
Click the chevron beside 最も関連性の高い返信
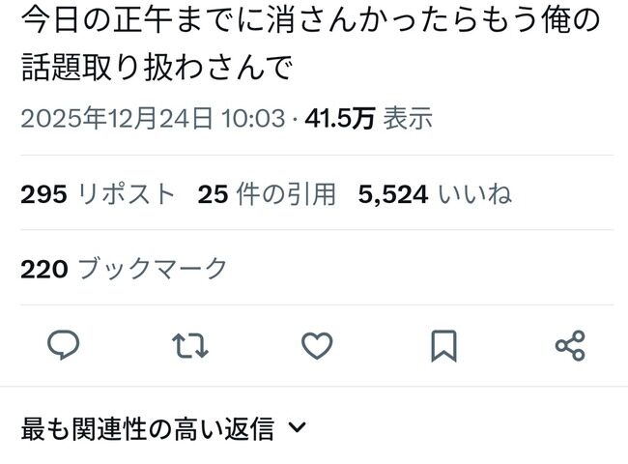tap(298, 428)
